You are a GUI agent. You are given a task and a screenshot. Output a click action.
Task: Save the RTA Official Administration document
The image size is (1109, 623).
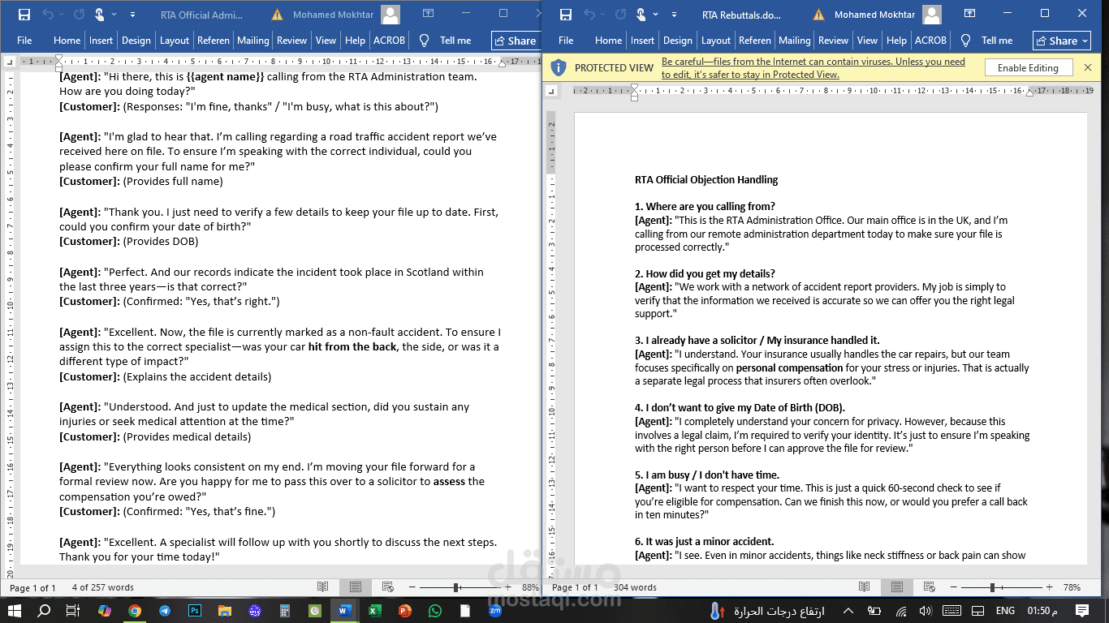pos(24,15)
